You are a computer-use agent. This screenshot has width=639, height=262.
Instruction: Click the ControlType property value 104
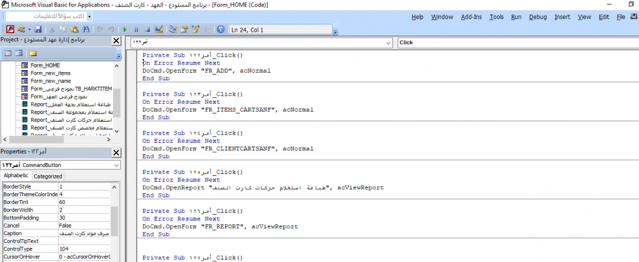click(x=84, y=249)
